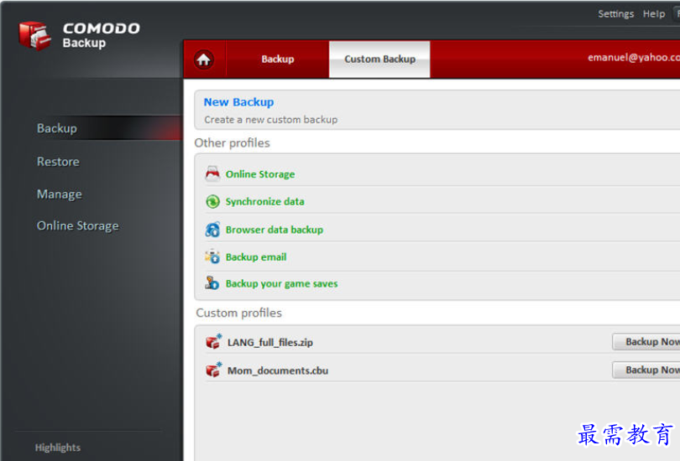Click the Comodo Backup logo icon
The image size is (680, 461).
[35, 34]
